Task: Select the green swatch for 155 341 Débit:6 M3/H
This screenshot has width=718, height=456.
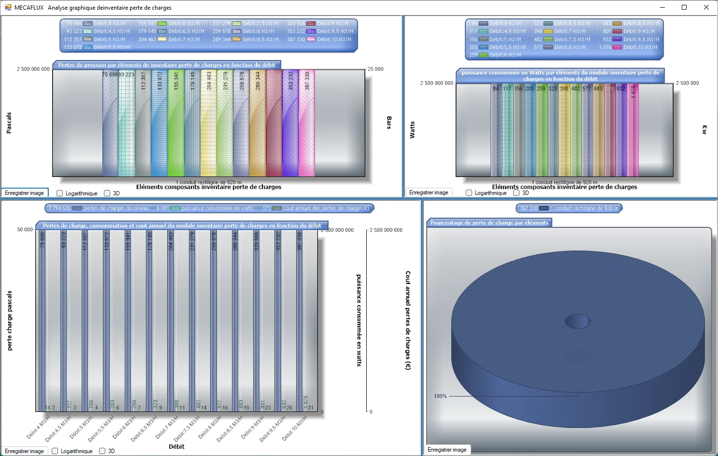Action: 162,23
